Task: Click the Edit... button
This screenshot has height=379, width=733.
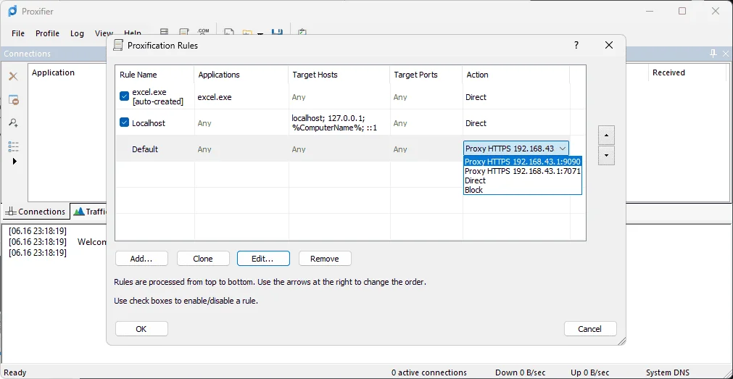Action: coord(263,259)
